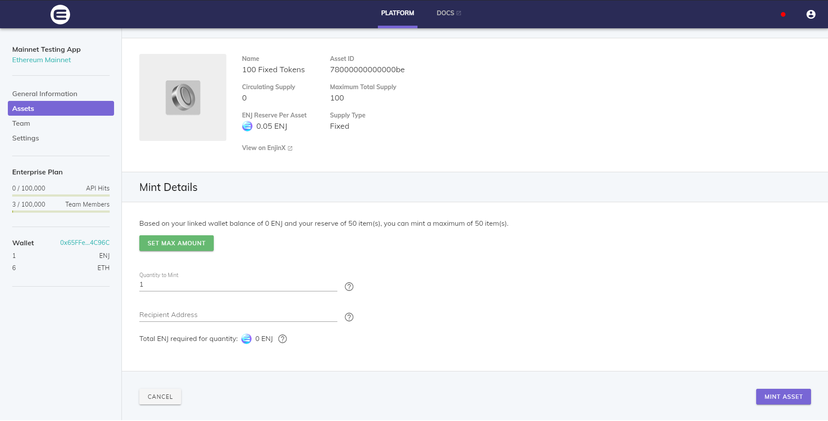Click the red notification dot
Image resolution: width=828 pixels, height=421 pixels.
tap(783, 14)
